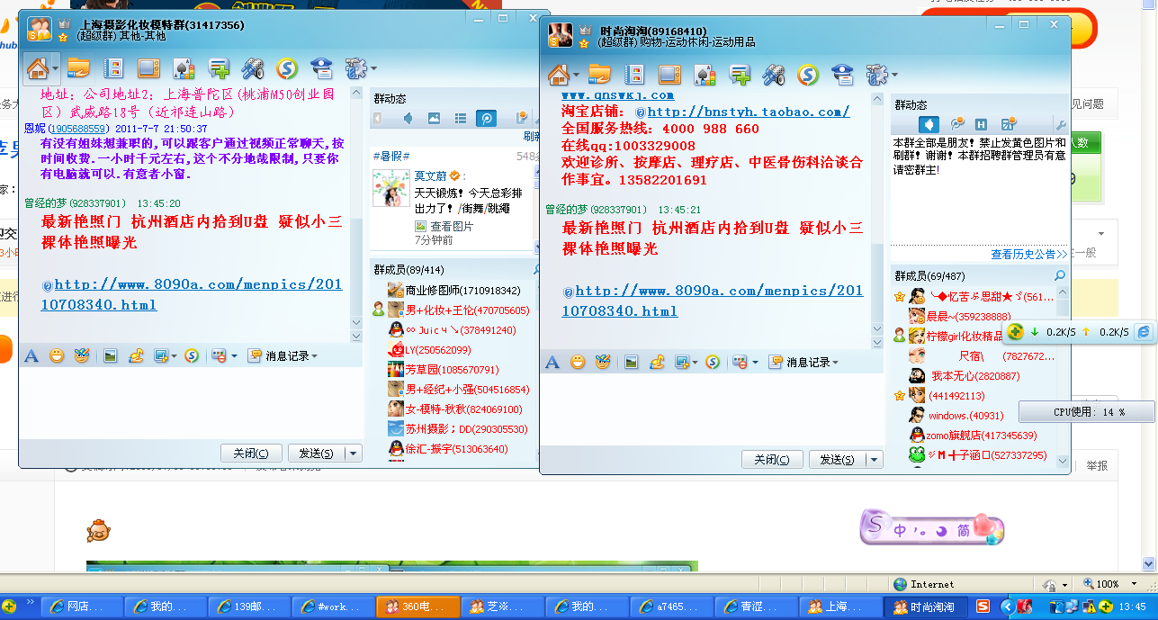Open font settings 'A' in left chat input bar
The width and height of the screenshot is (1158, 620).
pos(31,355)
